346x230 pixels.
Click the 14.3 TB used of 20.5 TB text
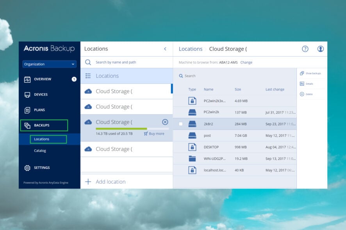(x=114, y=133)
